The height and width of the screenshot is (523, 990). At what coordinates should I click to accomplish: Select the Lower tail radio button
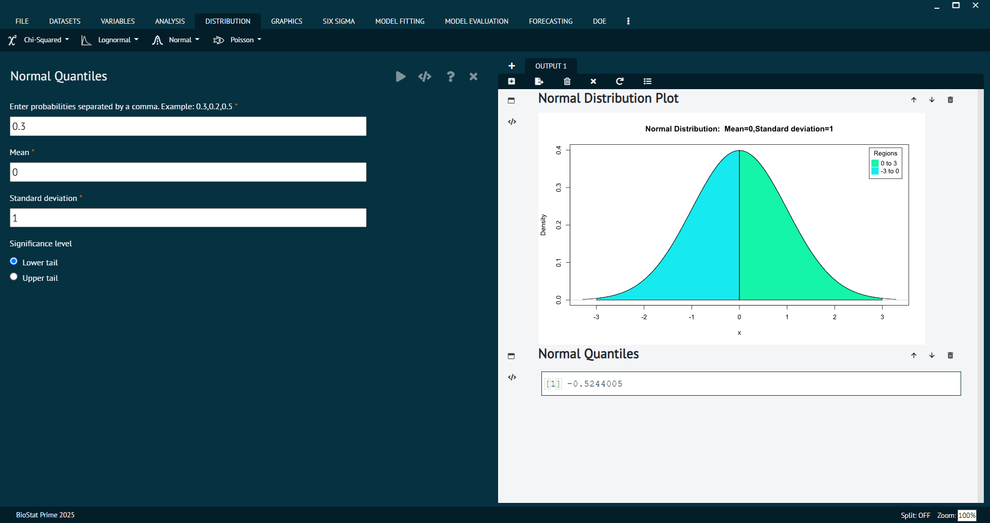(14, 261)
